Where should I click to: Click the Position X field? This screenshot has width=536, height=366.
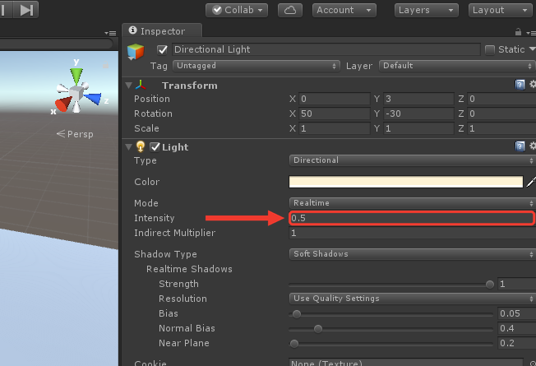click(335, 99)
